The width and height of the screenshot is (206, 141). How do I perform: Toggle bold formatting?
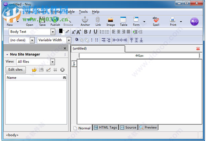tap(86, 32)
